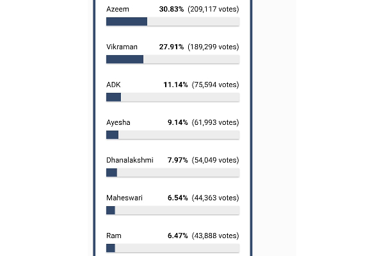Click Dhanalakshmi's 7.97% percentage

(177, 160)
